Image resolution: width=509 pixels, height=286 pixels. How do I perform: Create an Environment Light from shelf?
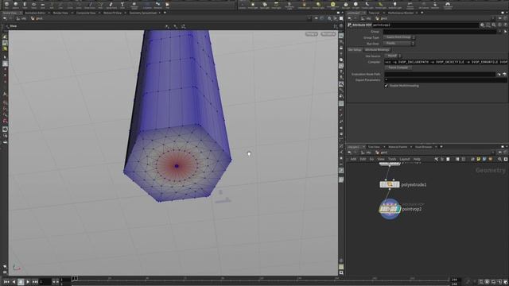333,5
